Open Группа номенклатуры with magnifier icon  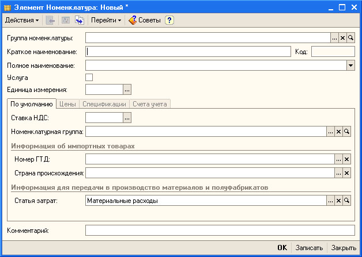click(x=350, y=38)
